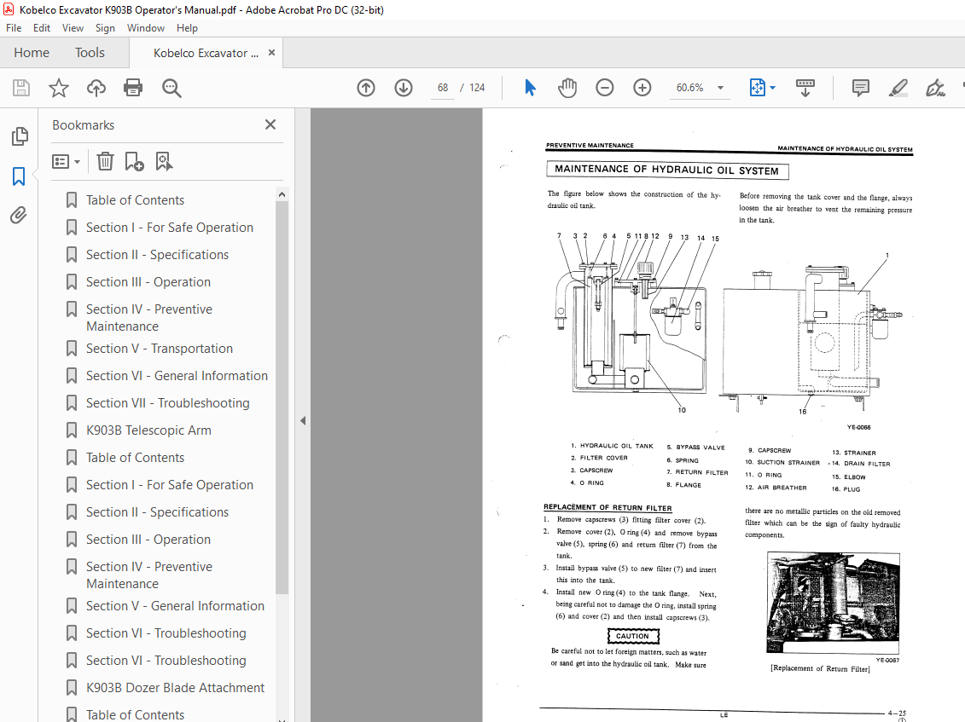Close the Kobelco Excavator document tab
This screenshot has height=722, width=965.
click(271, 53)
